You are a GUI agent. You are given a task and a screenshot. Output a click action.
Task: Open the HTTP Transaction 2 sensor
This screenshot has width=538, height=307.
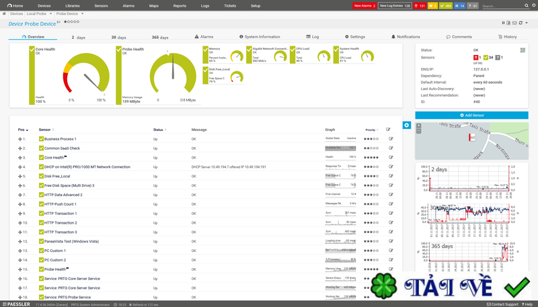(61, 223)
